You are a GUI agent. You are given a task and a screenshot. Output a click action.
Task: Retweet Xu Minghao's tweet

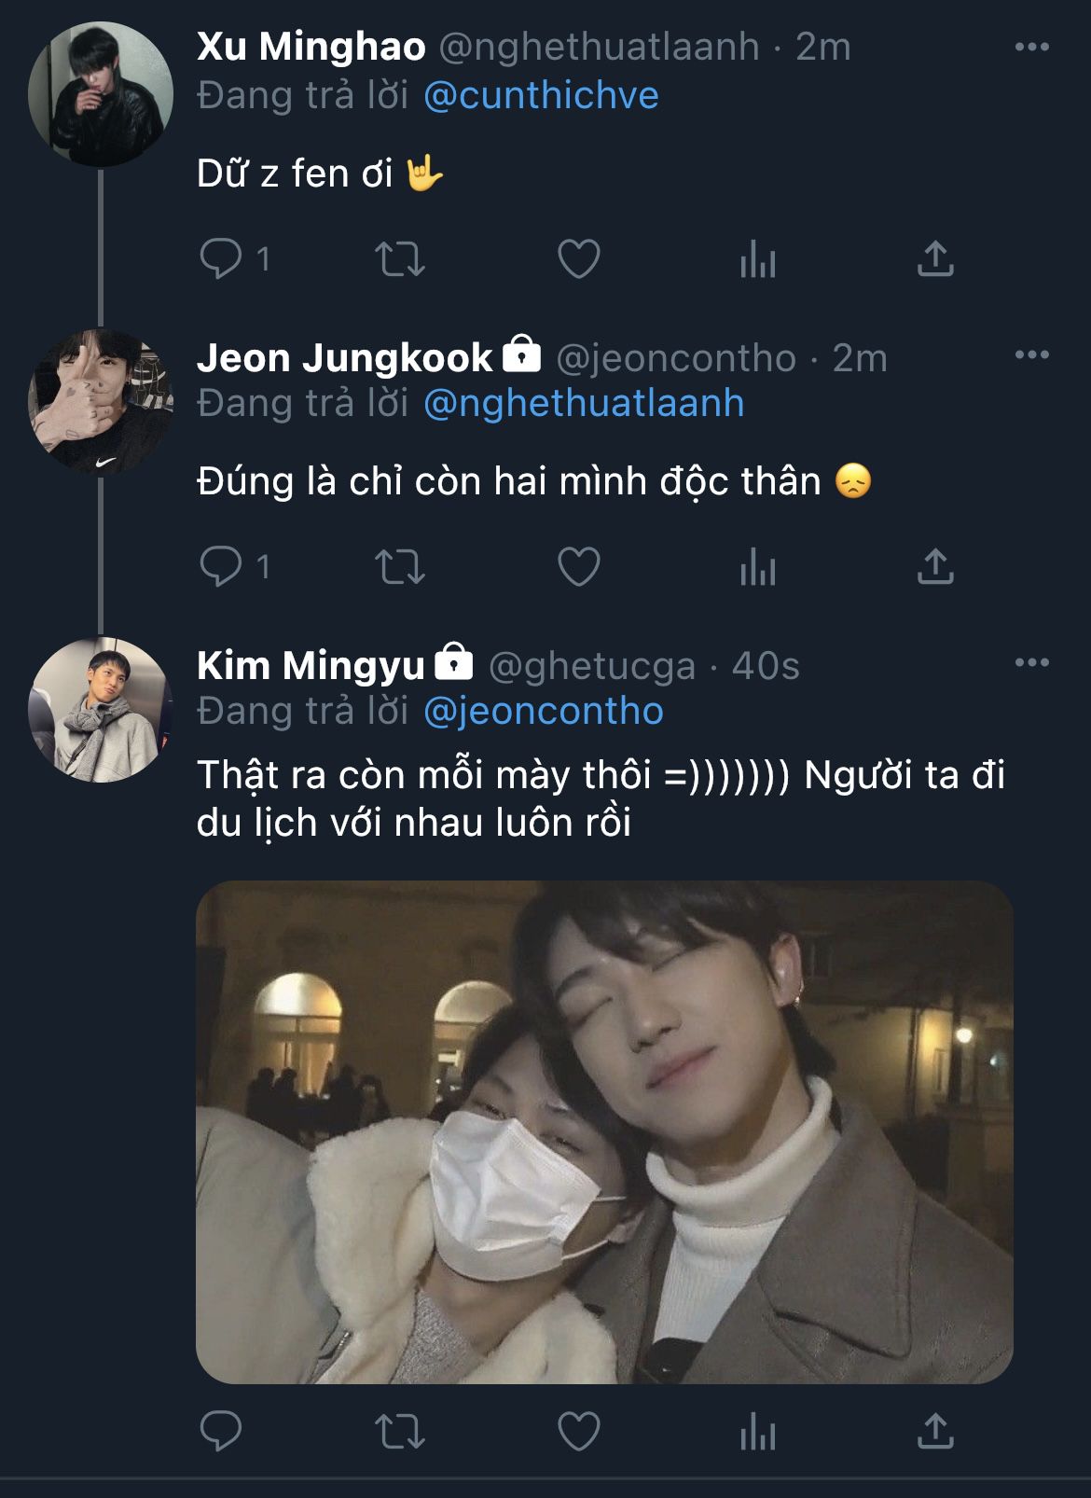point(399,259)
